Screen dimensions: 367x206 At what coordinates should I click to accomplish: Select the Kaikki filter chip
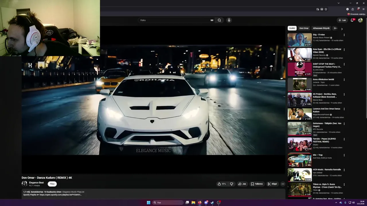click(292, 28)
